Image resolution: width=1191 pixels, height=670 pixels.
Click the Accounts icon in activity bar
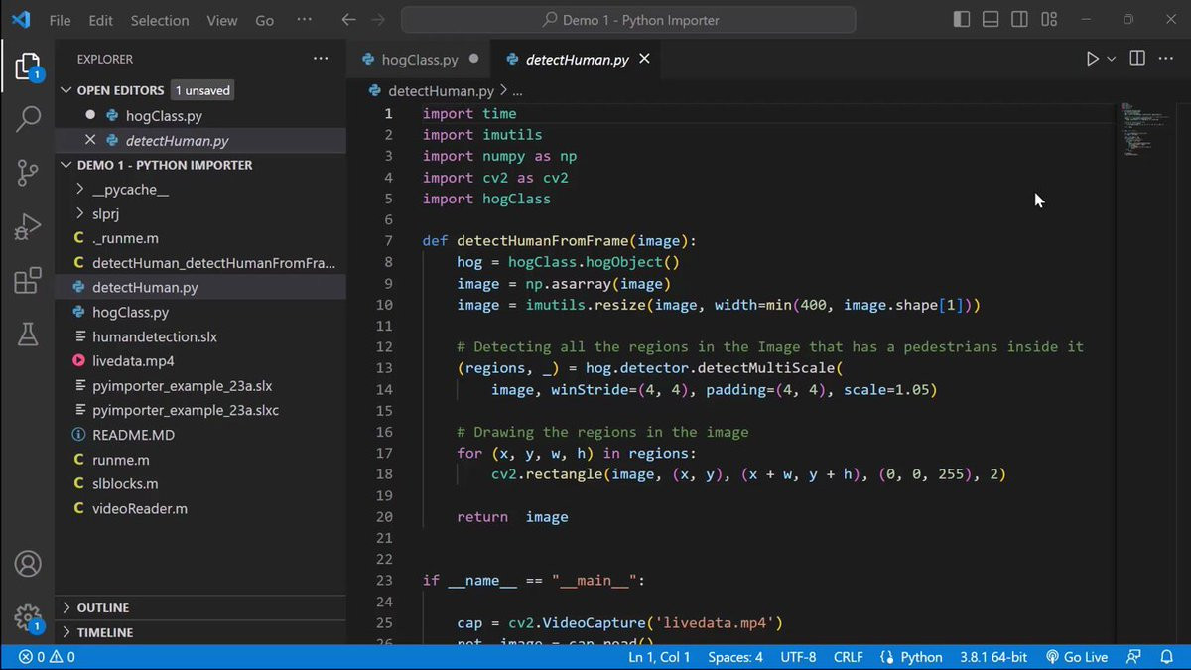pos(28,564)
